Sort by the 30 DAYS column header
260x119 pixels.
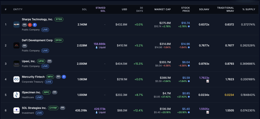[x=139, y=9]
